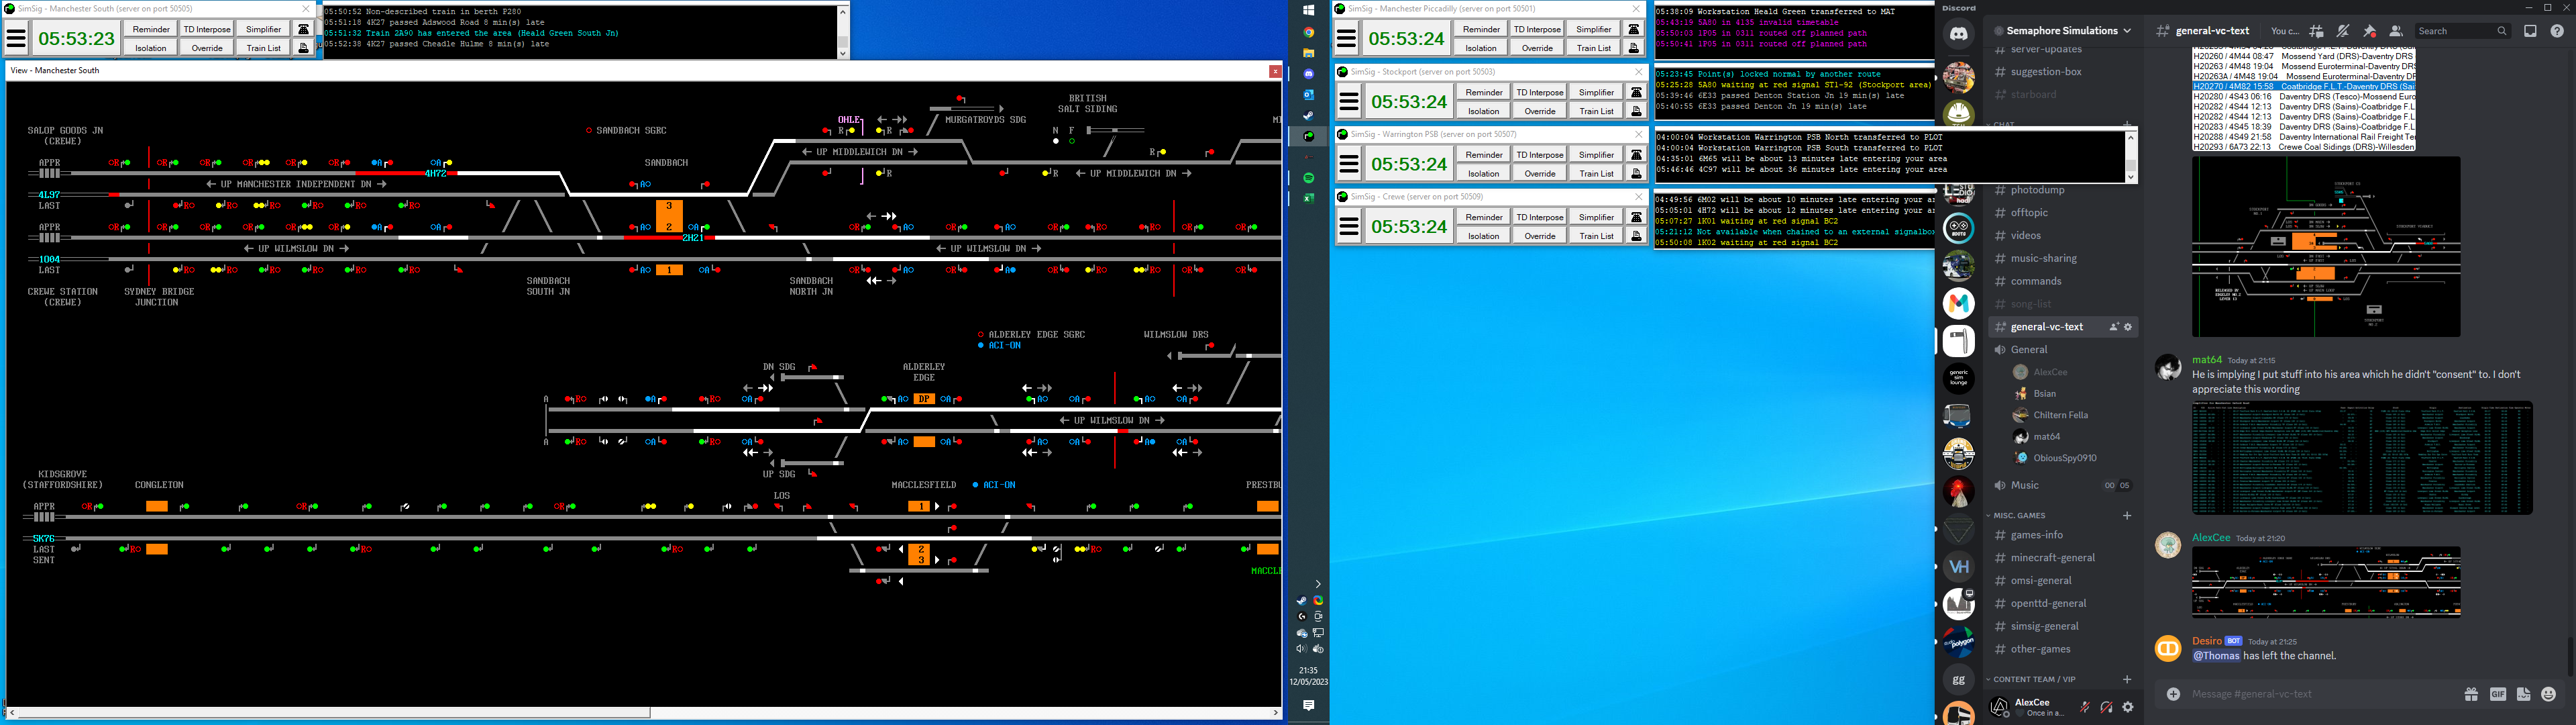The image size is (2576, 725).
Task: Open emoji picker in message bar
Action: click(x=2548, y=694)
